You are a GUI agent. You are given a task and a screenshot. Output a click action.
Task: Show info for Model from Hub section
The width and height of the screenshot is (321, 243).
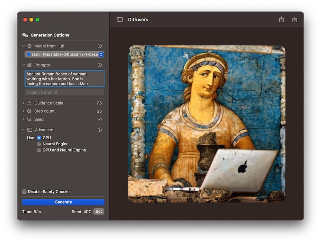100,46
